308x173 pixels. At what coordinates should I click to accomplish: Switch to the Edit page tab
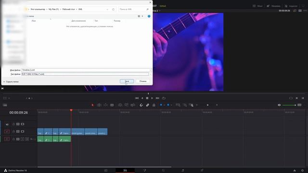[125, 171]
